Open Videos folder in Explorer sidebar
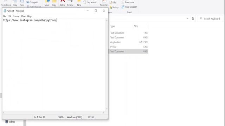Image resolution: width=225 pixels, height=126 pixels. click(10, 122)
